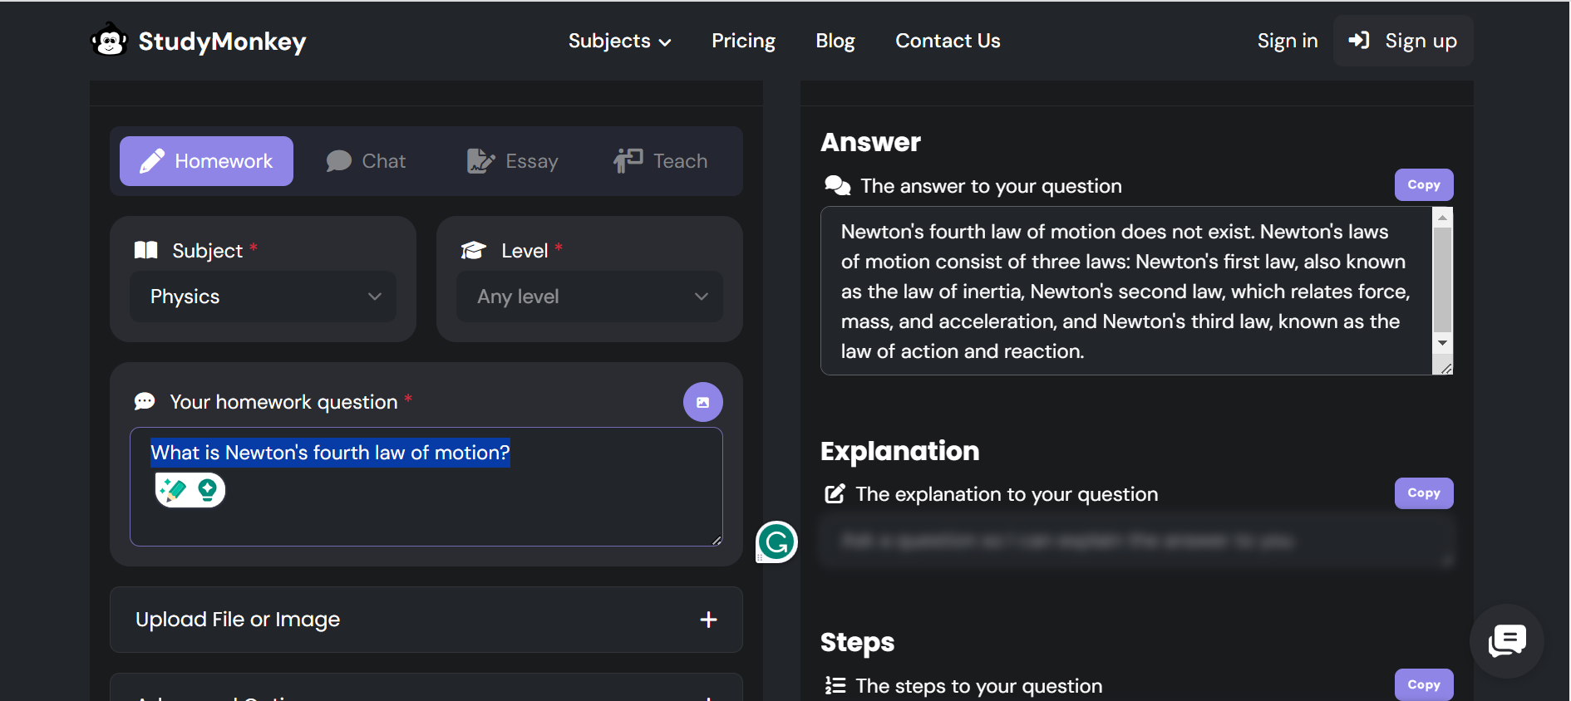Copy the explanation text
This screenshot has height=701, width=1571.
[1423, 493]
